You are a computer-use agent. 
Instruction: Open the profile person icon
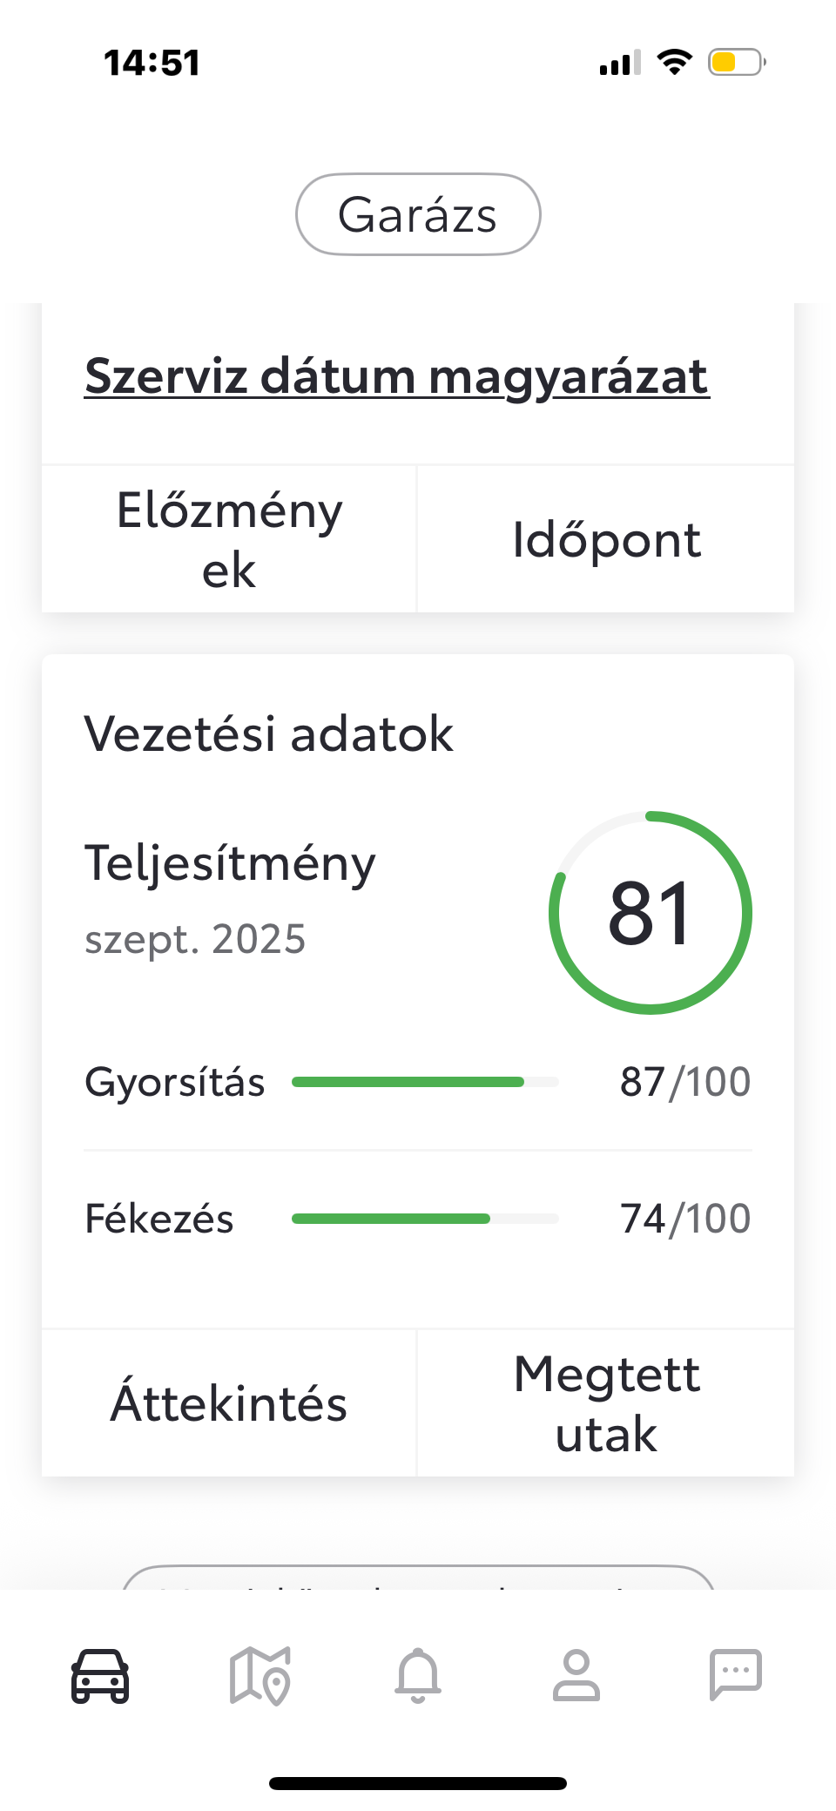(x=576, y=1675)
